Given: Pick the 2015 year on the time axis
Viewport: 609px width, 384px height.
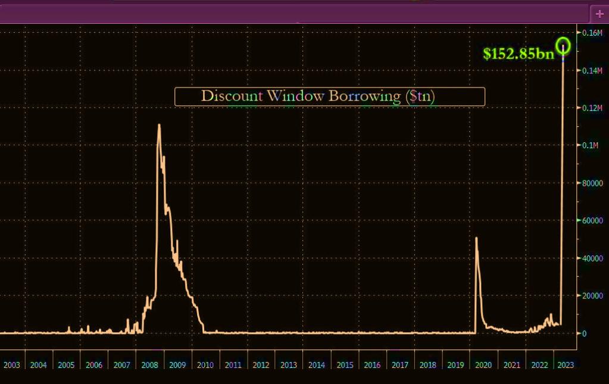Looking at the screenshot, I should pos(345,364).
